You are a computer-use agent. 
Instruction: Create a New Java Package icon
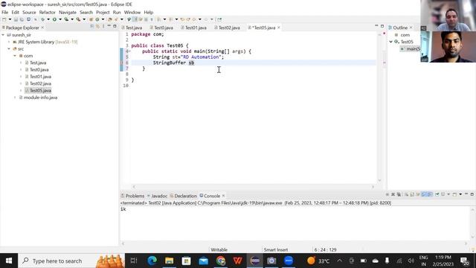(91, 19)
